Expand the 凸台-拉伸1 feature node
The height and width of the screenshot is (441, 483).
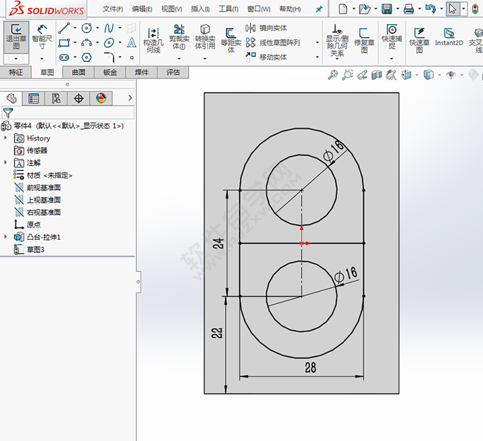[x=5, y=236]
